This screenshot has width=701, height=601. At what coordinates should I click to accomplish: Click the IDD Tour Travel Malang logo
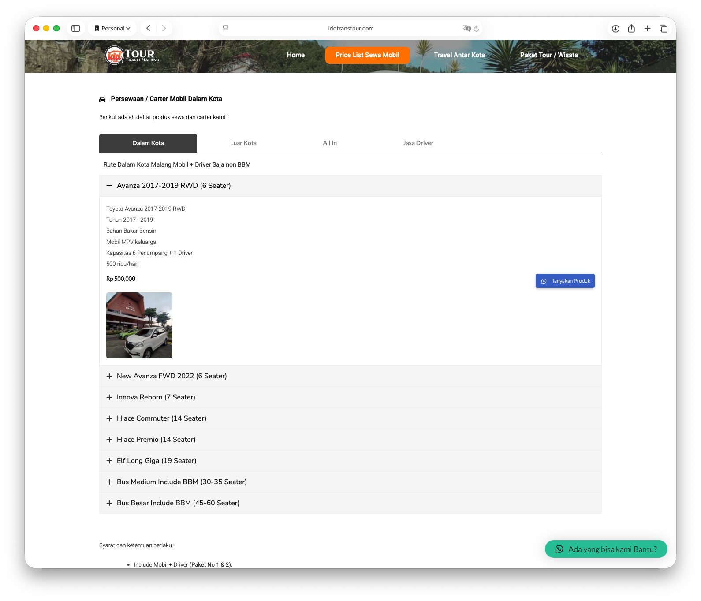pyautogui.click(x=132, y=55)
